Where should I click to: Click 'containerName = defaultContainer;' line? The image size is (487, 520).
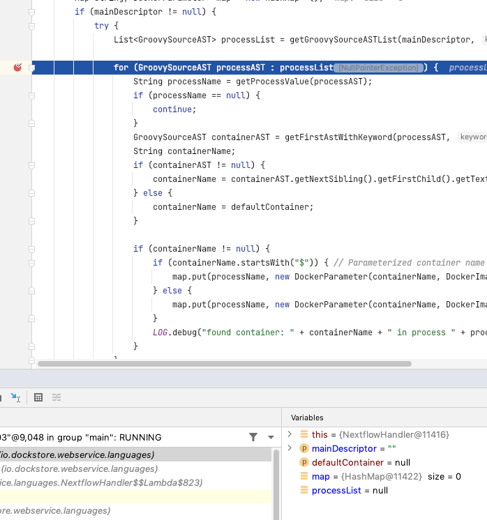[233, 206]
